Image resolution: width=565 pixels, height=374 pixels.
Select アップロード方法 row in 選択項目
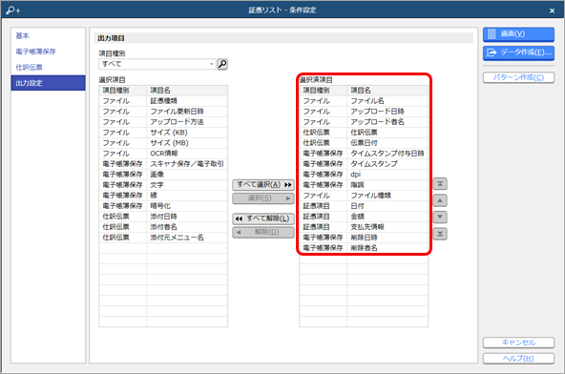point(163,122)
